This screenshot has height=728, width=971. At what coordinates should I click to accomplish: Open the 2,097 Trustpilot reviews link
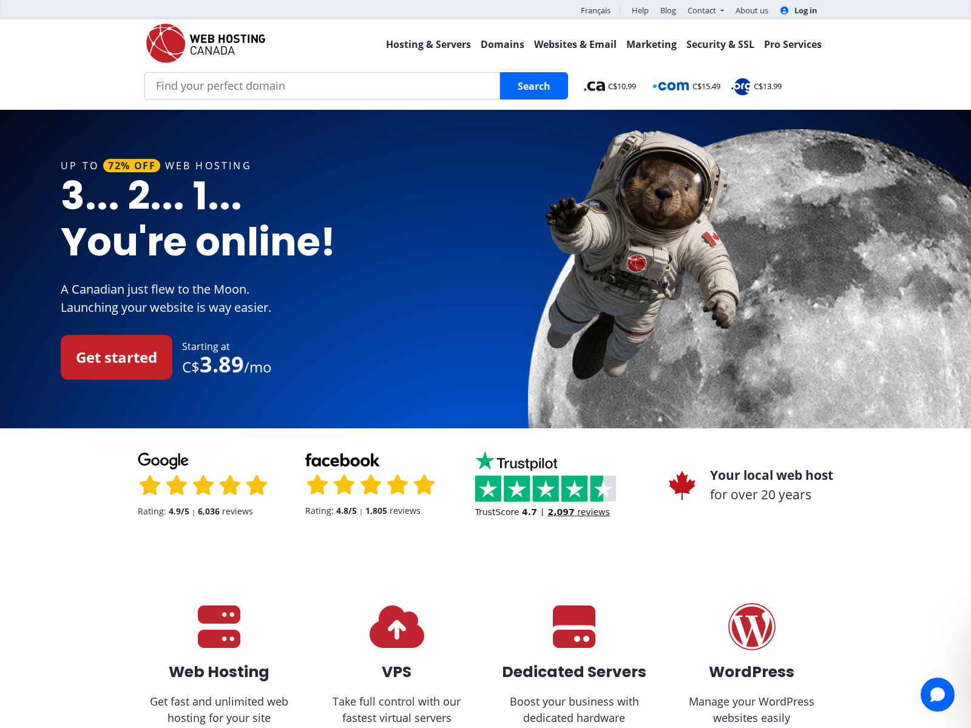pyautogui.click(x=578, y=511)
